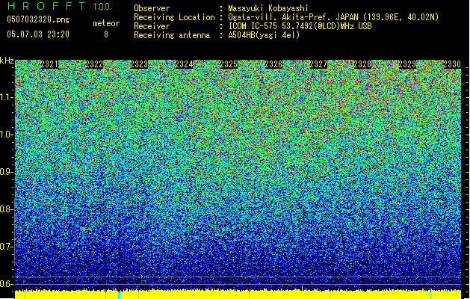
Task: Click the 2330 time marker
Action: [x=452, y=64]
